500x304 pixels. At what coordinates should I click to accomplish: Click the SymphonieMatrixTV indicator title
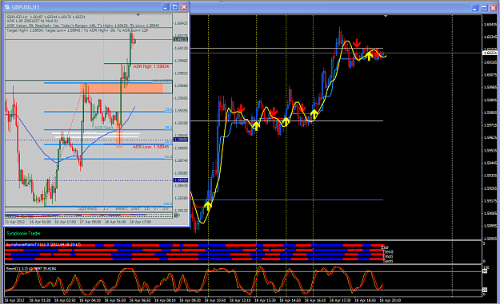click(x=44, y=244)
